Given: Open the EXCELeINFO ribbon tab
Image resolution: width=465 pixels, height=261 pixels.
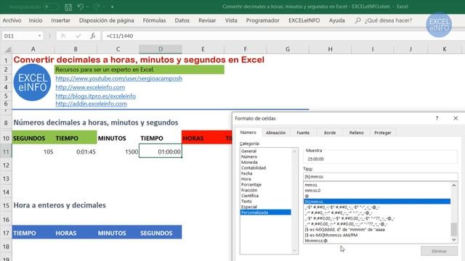Looking at the screenshot, I should coord(304,20).
